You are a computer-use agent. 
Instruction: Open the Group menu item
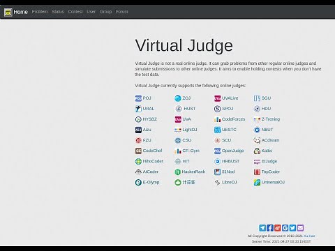coord(105,12)
